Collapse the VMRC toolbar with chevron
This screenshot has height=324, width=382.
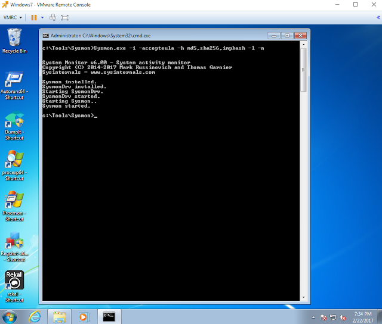[x=378, y=17]
